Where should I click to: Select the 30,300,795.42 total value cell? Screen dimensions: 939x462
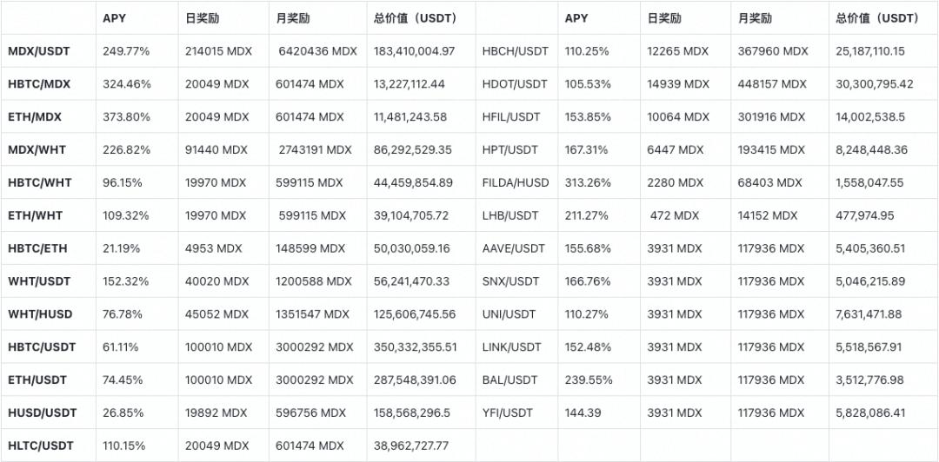point(875,84)
